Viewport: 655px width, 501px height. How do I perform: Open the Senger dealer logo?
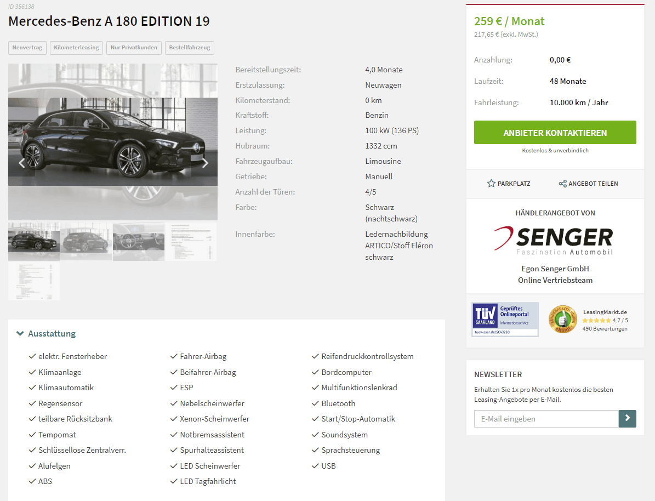pyautogui.click(x=554, y=240)
